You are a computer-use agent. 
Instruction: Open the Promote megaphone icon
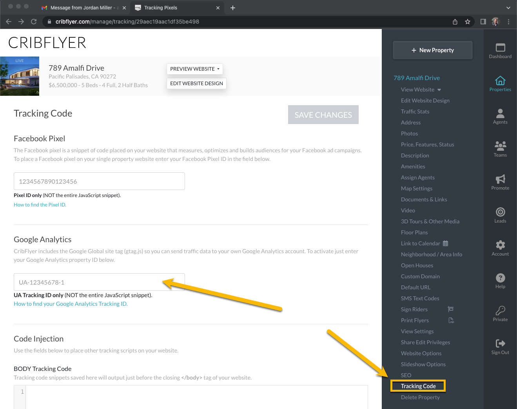[500, 179]
